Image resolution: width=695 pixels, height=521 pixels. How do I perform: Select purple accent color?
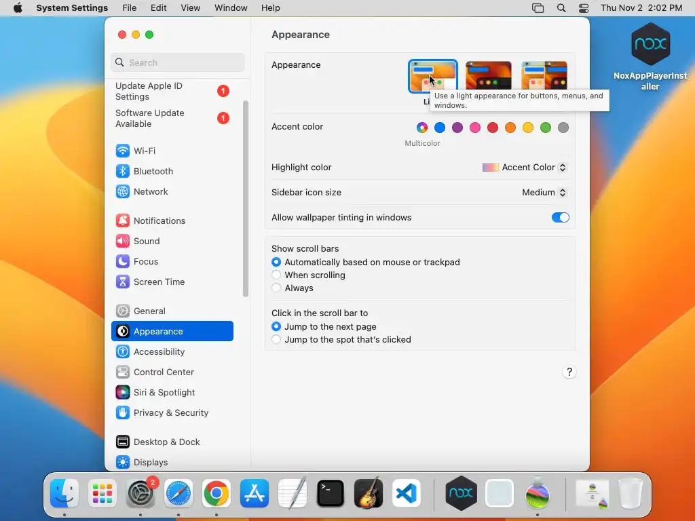457,128
